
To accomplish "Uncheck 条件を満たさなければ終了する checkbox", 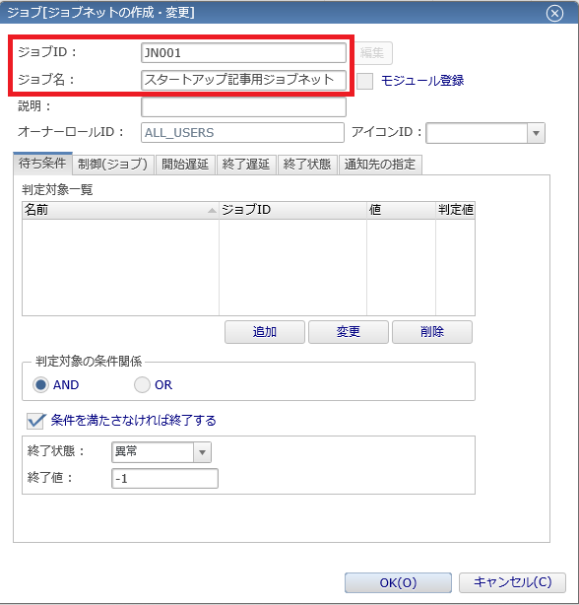I will [35, 421].
